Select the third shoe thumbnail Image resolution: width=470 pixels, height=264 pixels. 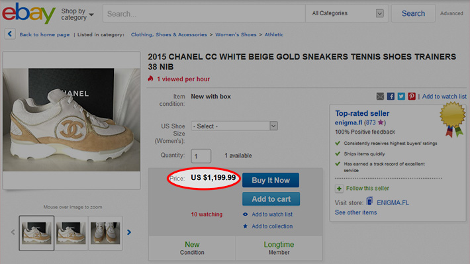point(105,233)
